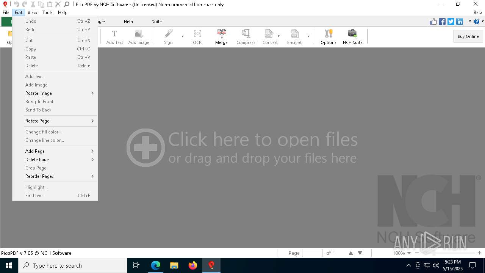
Task: Click the Compress toolbar icon
Action: pyautogui.click(x=246, y=37)
